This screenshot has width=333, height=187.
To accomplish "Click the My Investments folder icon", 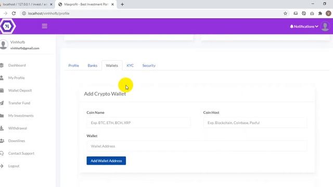I will [x=2, y=115].
